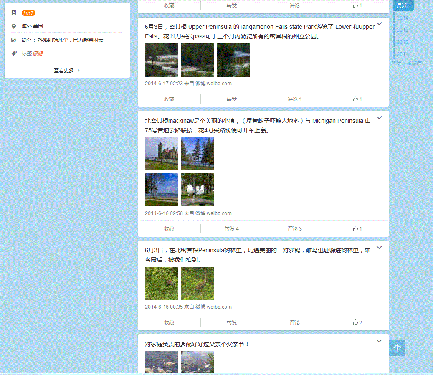Click the Lv17 level badge
The height and width of the screenshot is (375, 433).
click(28, 13)
